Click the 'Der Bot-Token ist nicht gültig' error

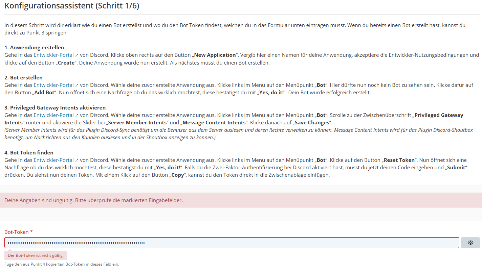click(x=36, y=255)
